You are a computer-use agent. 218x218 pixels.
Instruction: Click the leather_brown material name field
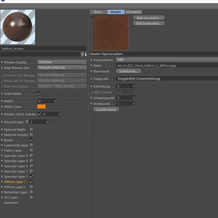click(44, 49)
